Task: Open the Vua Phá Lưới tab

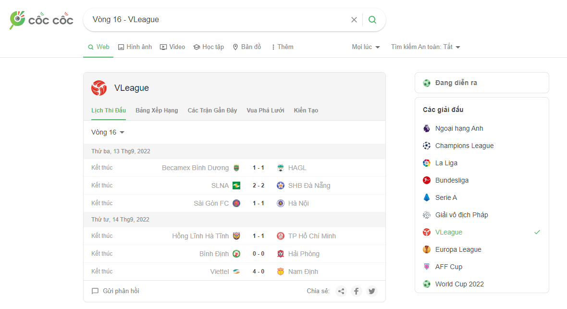Action: pos(265,111)
